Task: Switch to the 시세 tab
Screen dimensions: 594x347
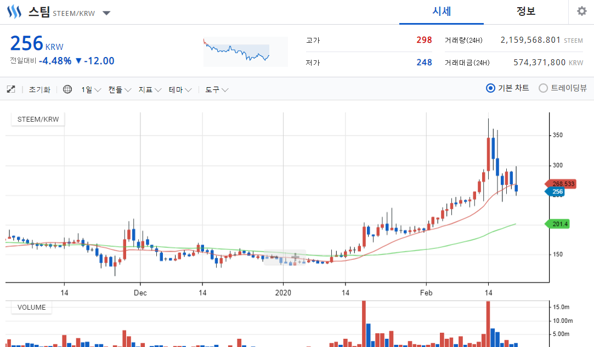Action: (442, 12)
